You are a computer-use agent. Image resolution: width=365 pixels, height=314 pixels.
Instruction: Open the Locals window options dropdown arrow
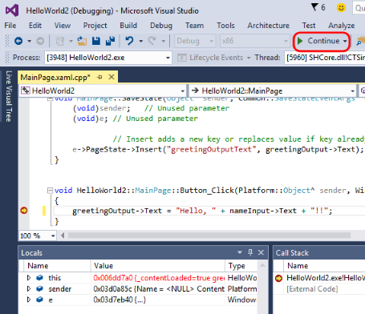click(240, 252)
